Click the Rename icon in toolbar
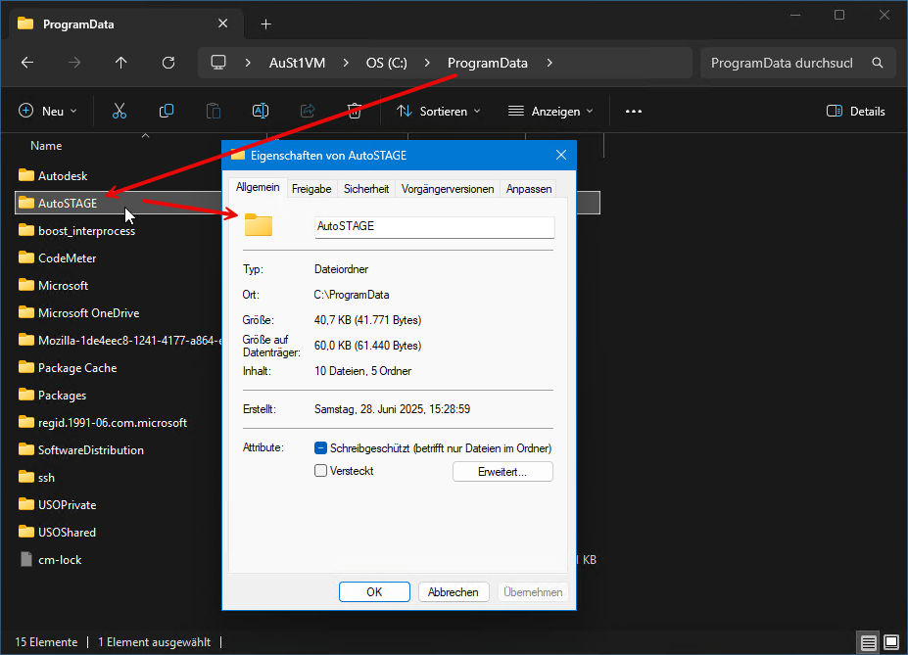The width and height of the screenshot is (908, 655). pos(261,112)
